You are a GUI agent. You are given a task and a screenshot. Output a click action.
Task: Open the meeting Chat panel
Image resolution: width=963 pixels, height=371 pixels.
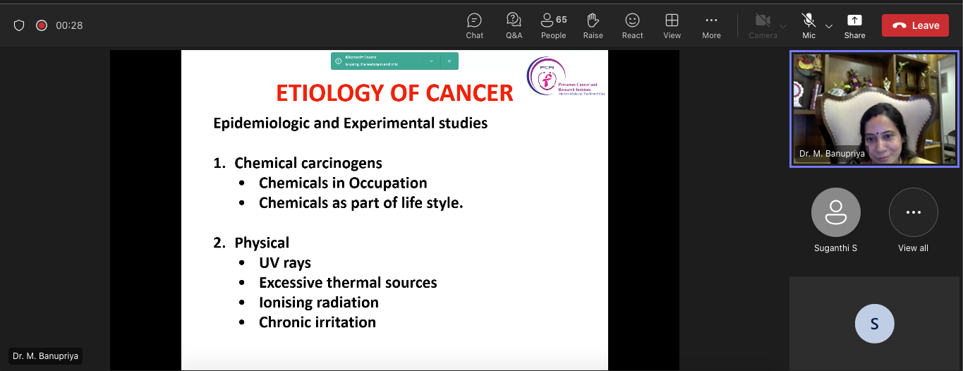[x=475, y=25]
